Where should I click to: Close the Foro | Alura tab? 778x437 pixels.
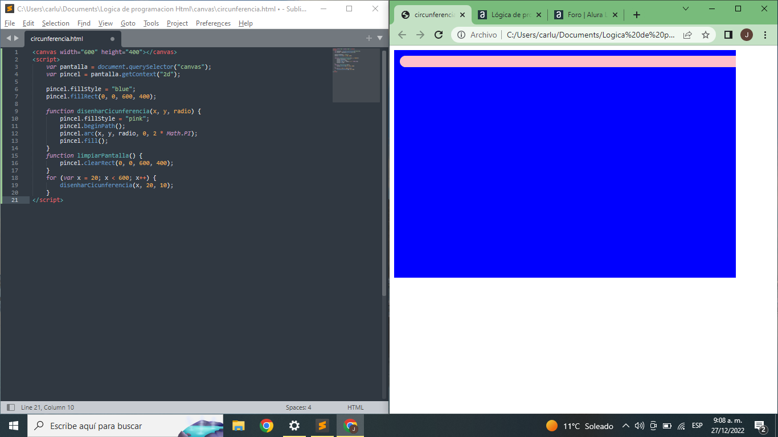point(615,15)
